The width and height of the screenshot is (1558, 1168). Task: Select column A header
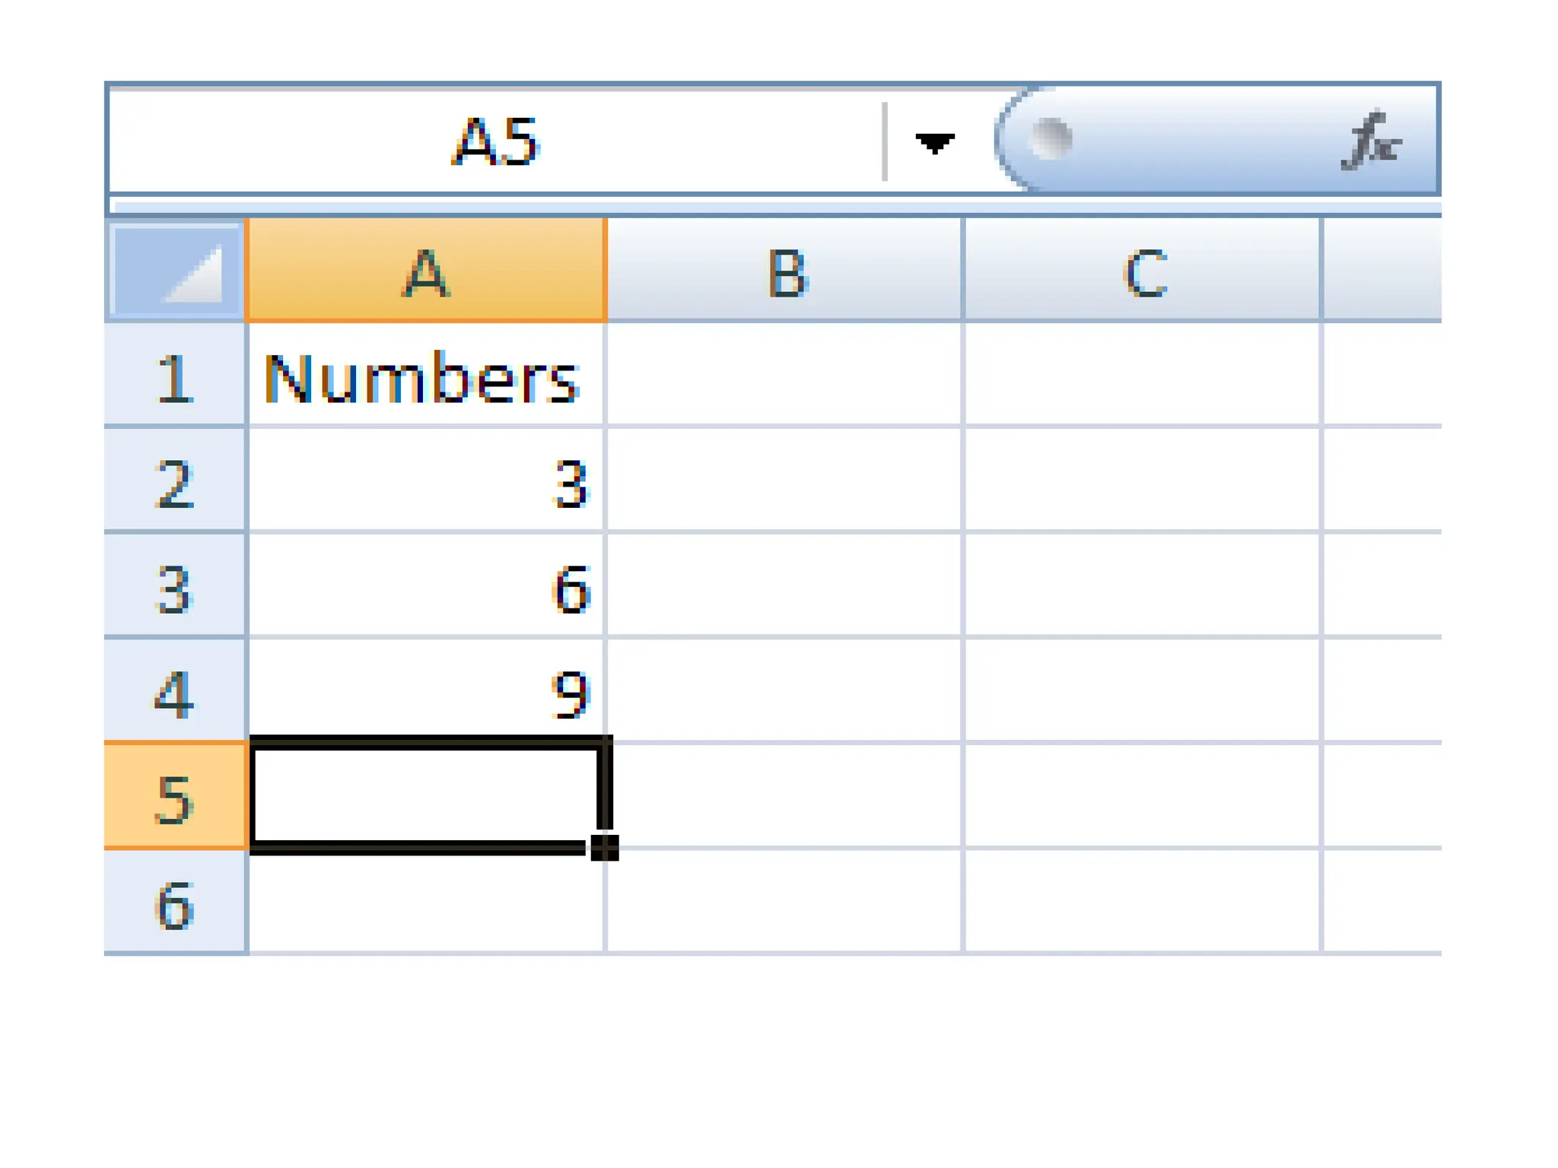426,271
